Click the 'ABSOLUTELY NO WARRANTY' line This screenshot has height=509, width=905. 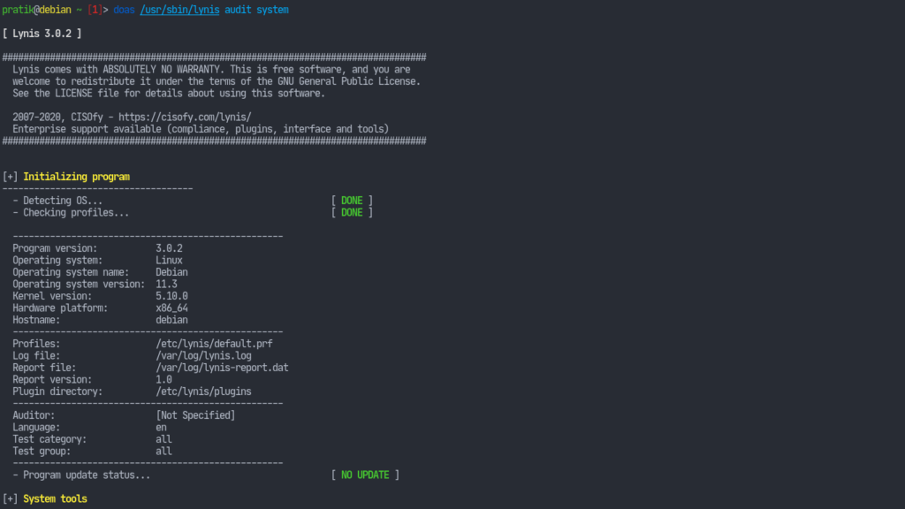coord(211,69)
